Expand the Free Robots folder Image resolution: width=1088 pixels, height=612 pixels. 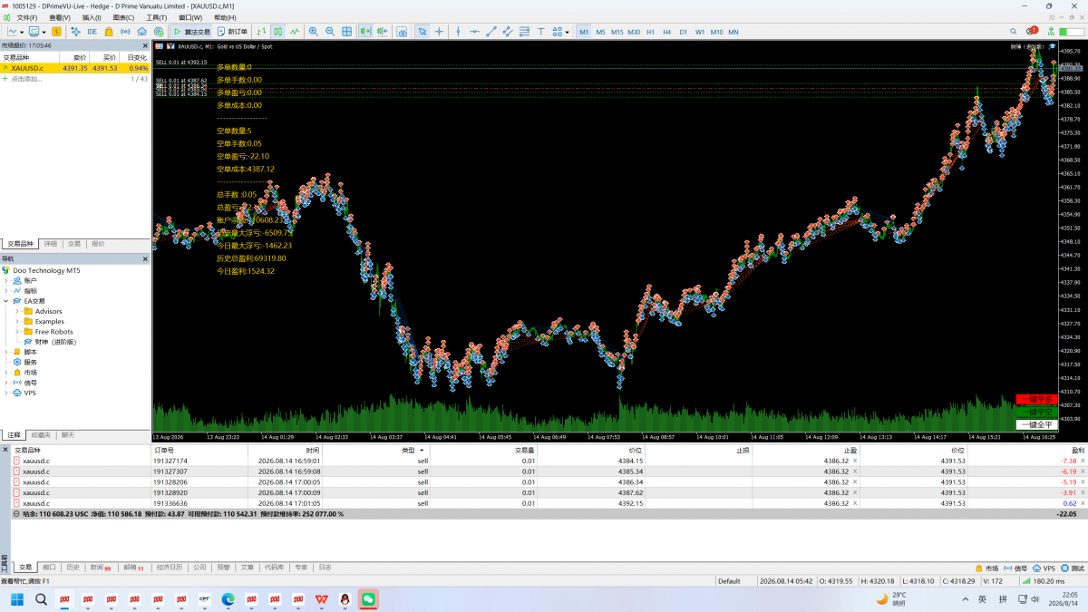[17, 332]
